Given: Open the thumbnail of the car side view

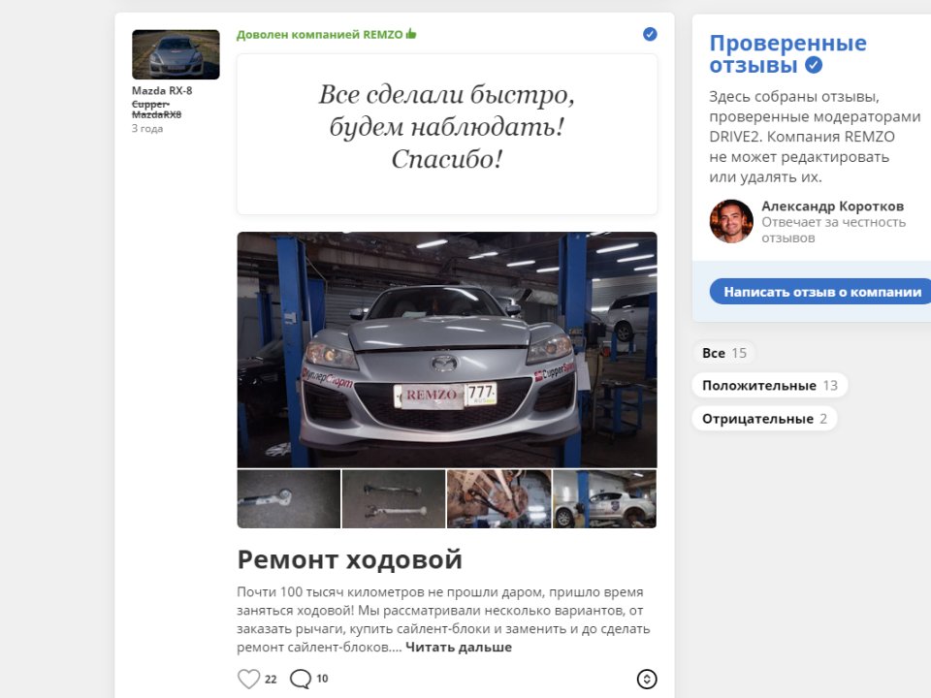Looking at the screenshot, I should (604, 498).
